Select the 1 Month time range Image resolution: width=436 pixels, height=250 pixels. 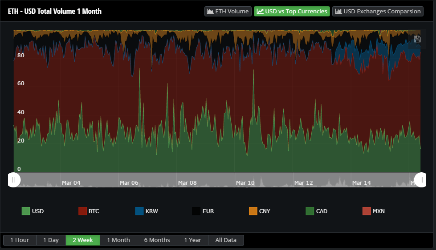[x=118, y=240]
